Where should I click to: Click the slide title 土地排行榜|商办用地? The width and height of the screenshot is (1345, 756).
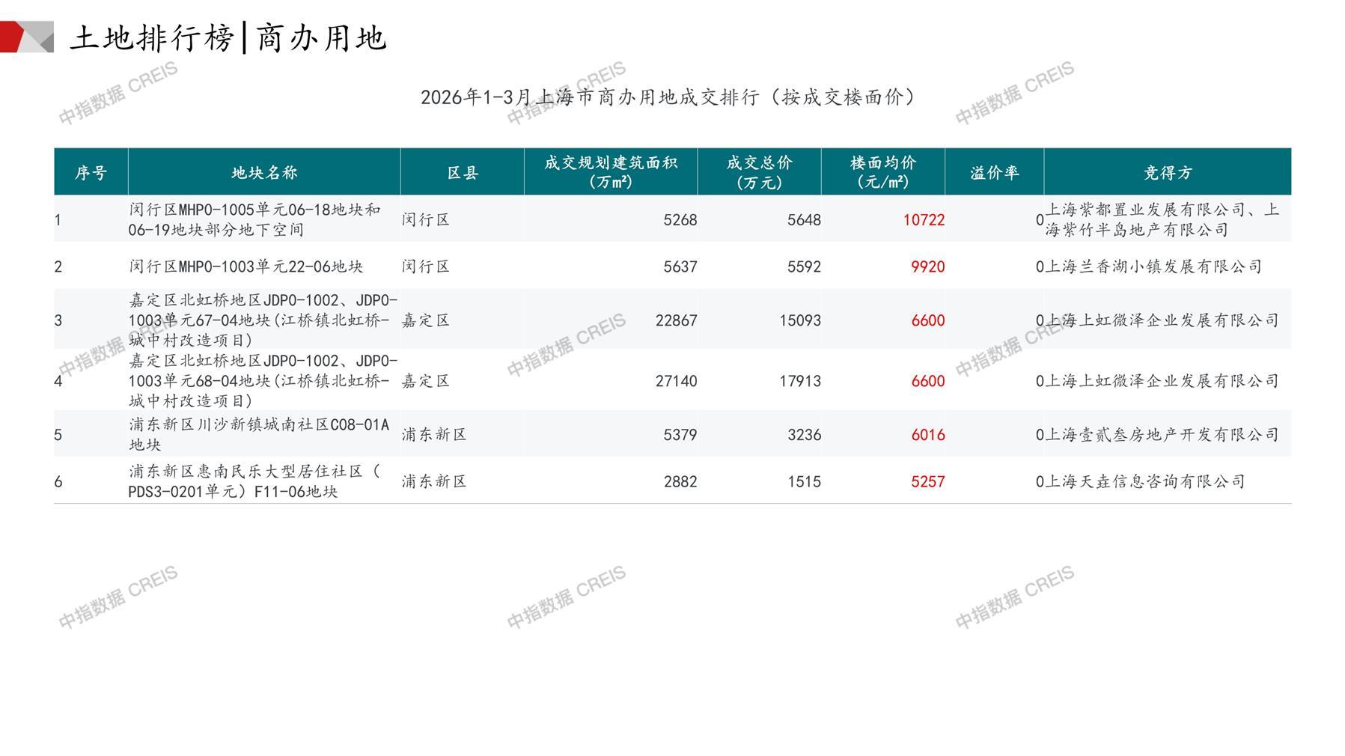click(x=228, y=37)
